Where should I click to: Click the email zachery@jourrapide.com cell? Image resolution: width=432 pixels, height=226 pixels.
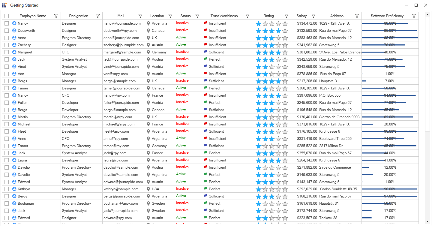coord(124,45)
